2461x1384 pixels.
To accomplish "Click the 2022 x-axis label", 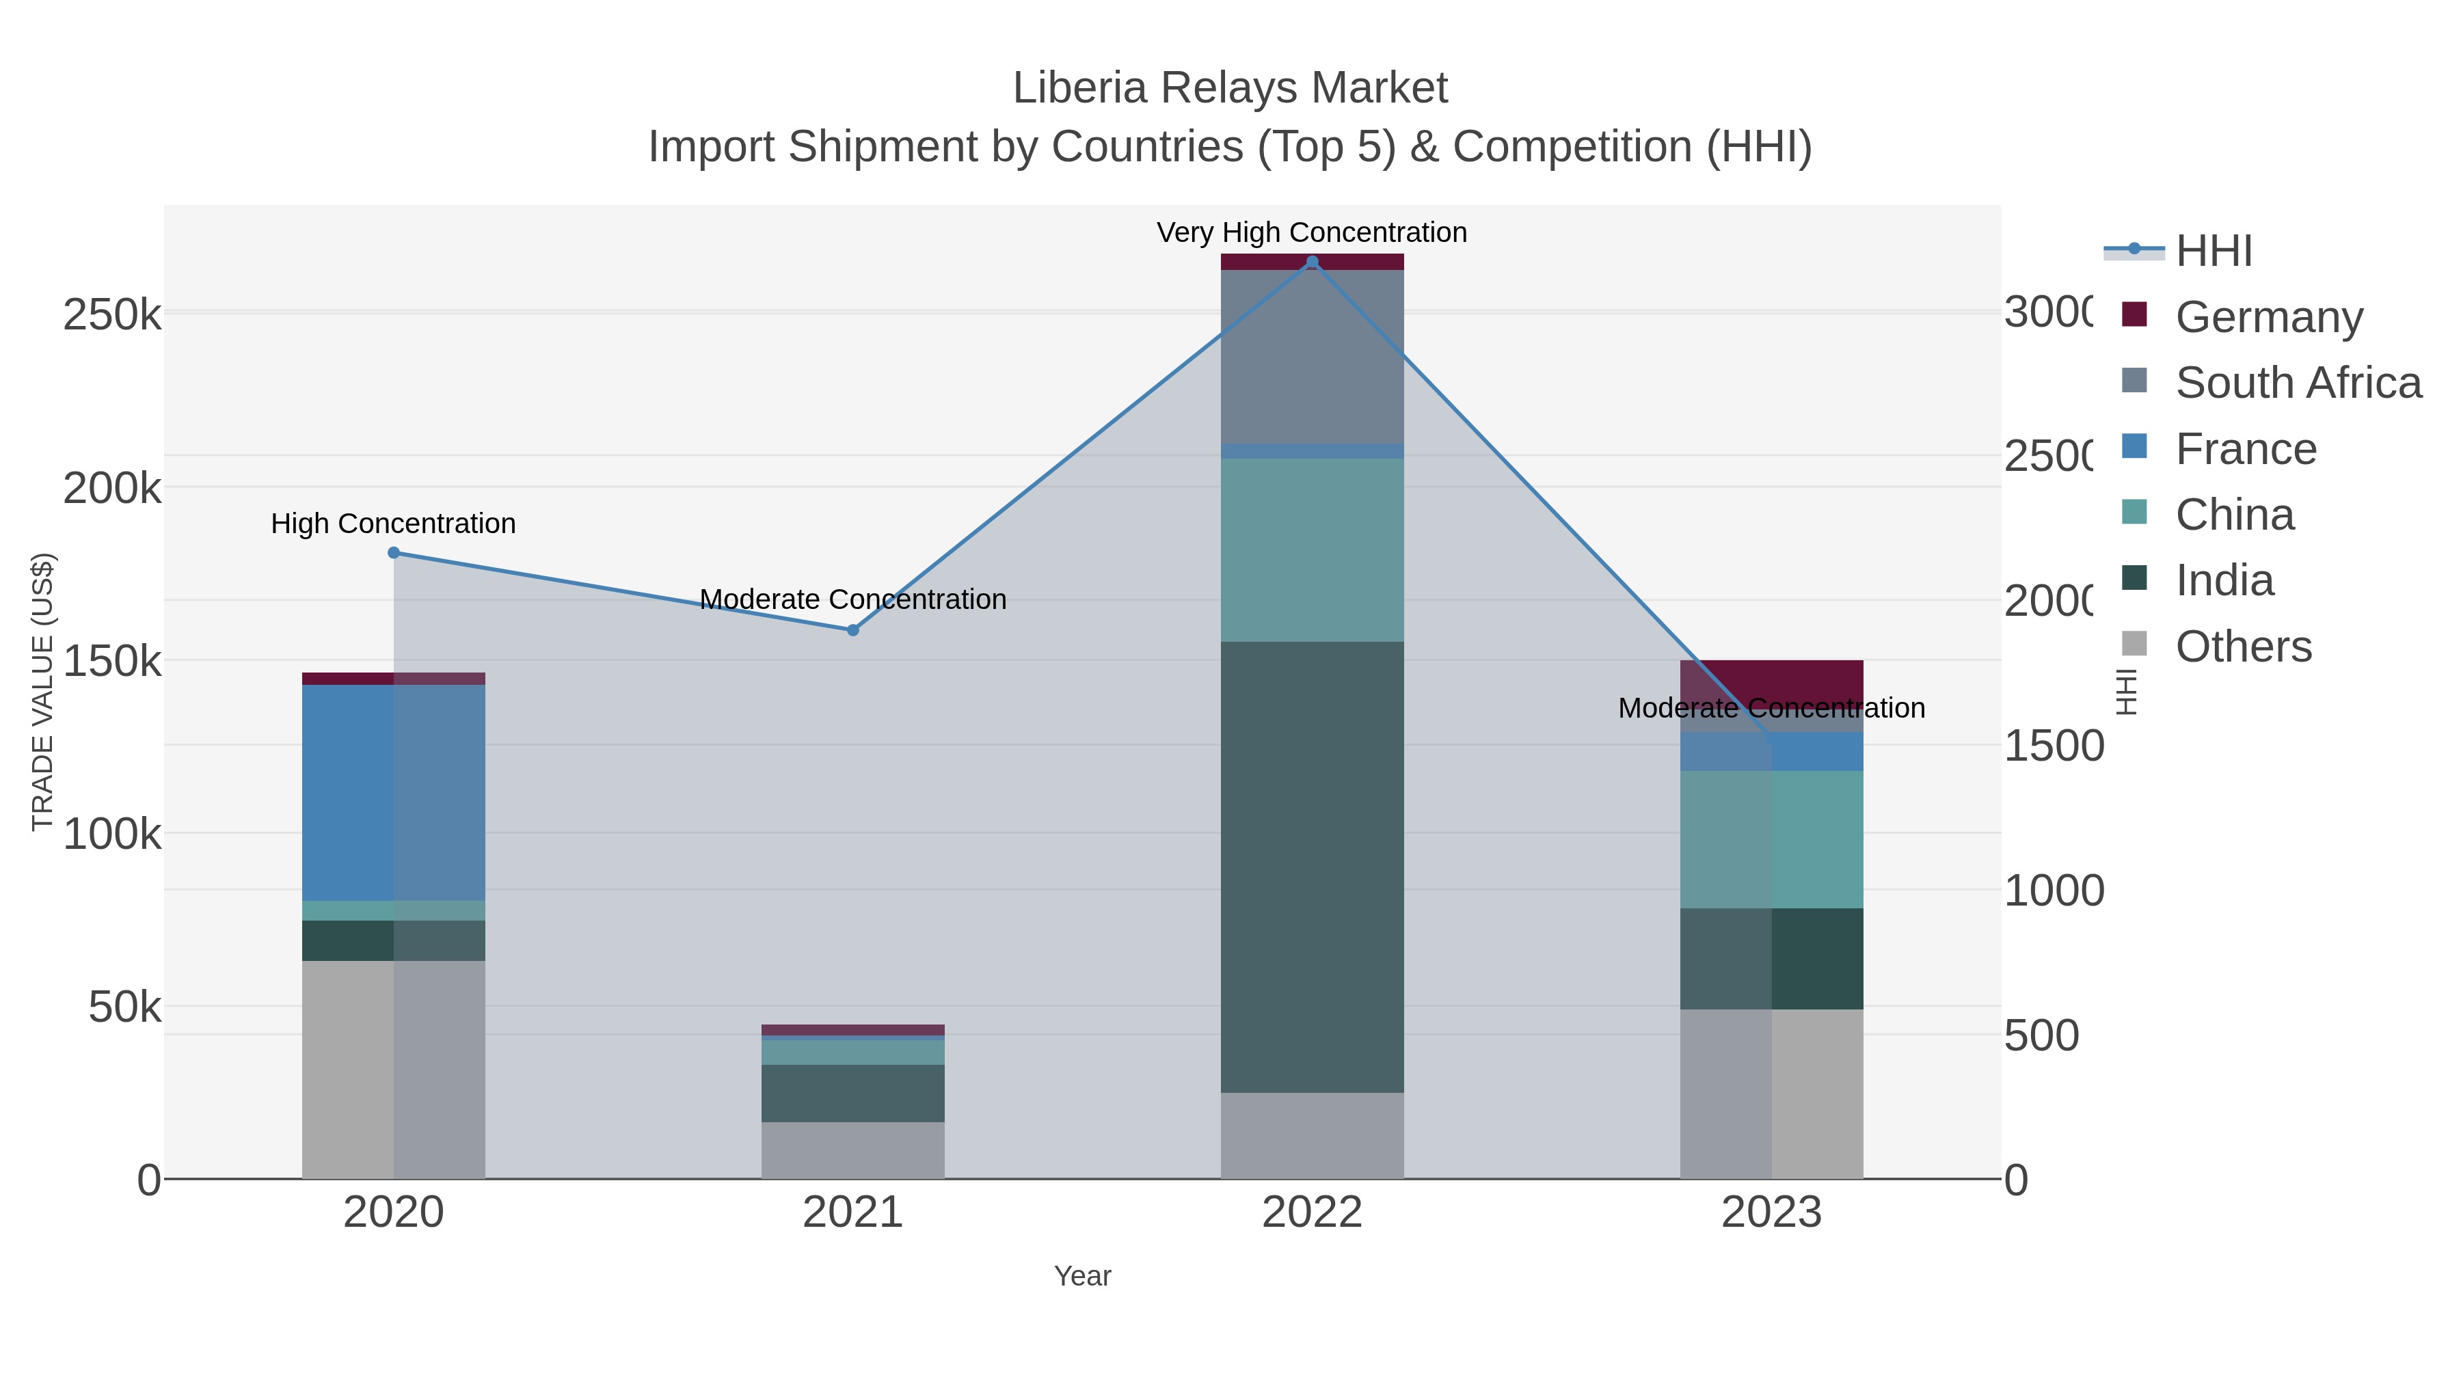I will coord(1312,1213).
